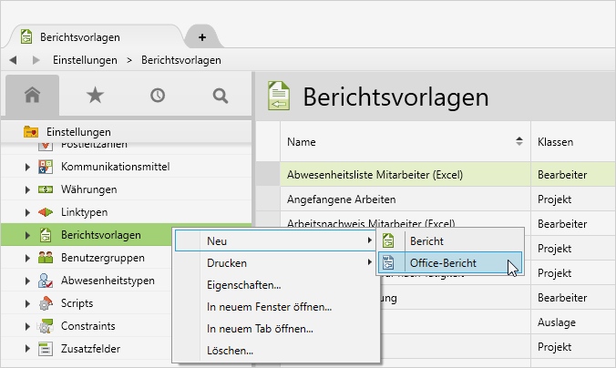Click the Benutzergruppen people icon
The width and height of the screenshot is (616, 368).
(46, 258)
